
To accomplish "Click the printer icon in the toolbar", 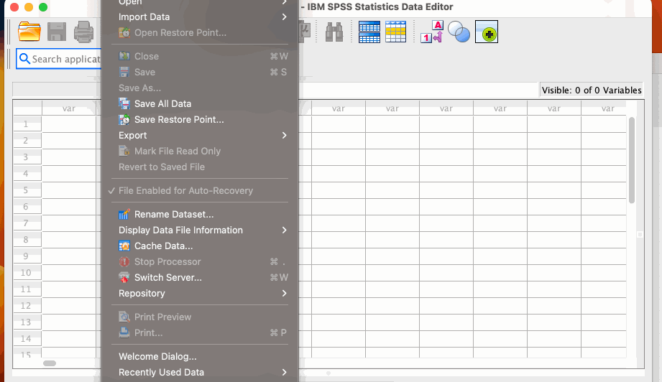I will pyautogui.click(x=84, y=32).
